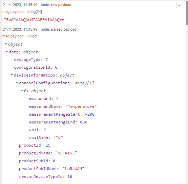
Task: Open the raw payload message dropdown button
Action: coord(179,5)
